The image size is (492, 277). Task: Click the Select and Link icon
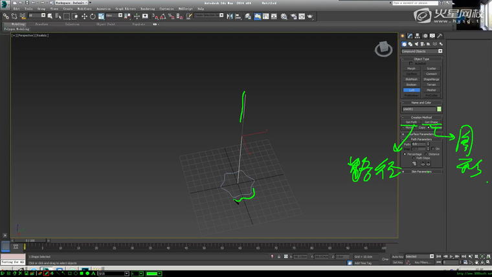pos(6,16)
